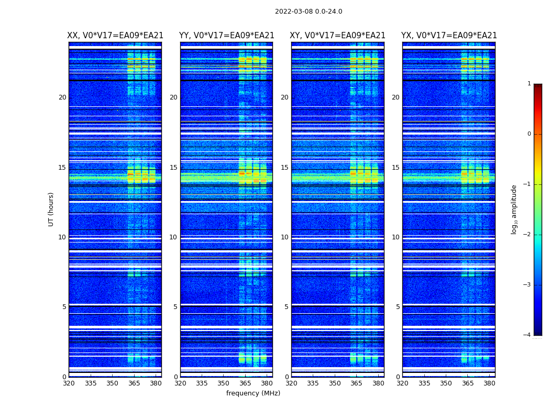Image resolution: width=550 pixels, height=419 pixels.
Task: Click the green middle section of the colorbar
Action: point(538,210)
